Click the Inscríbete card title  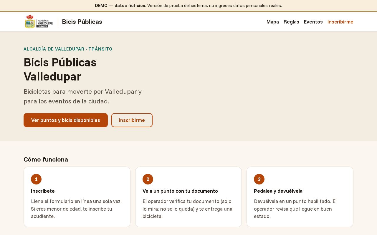[x=43, y=191]
